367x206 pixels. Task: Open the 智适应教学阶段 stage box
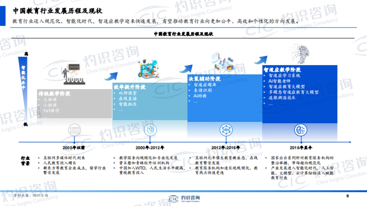[300, 92]
